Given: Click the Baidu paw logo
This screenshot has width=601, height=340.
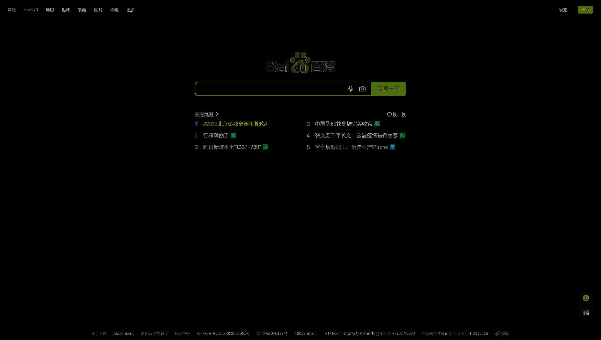Looking at the screenshot, I should click(x=300, y=63).
